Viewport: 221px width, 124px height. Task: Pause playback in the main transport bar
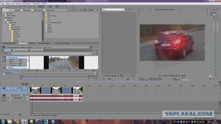point(42,115)
